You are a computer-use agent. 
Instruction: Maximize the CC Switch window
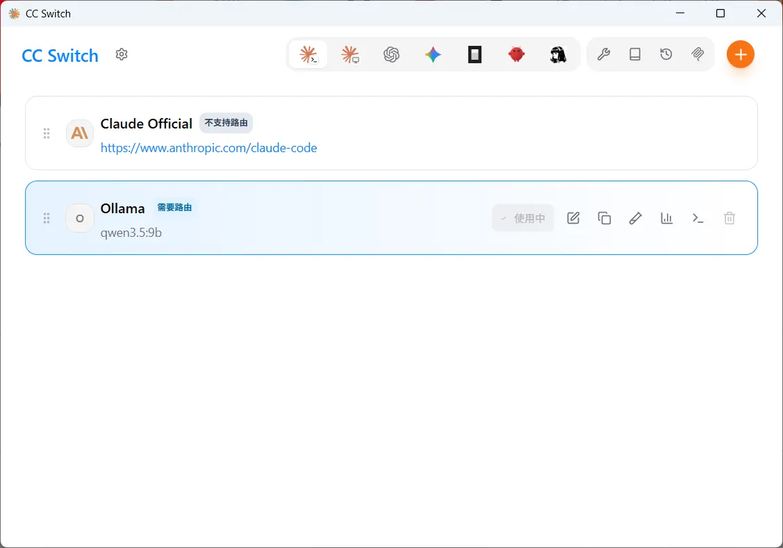pos(720,13)
